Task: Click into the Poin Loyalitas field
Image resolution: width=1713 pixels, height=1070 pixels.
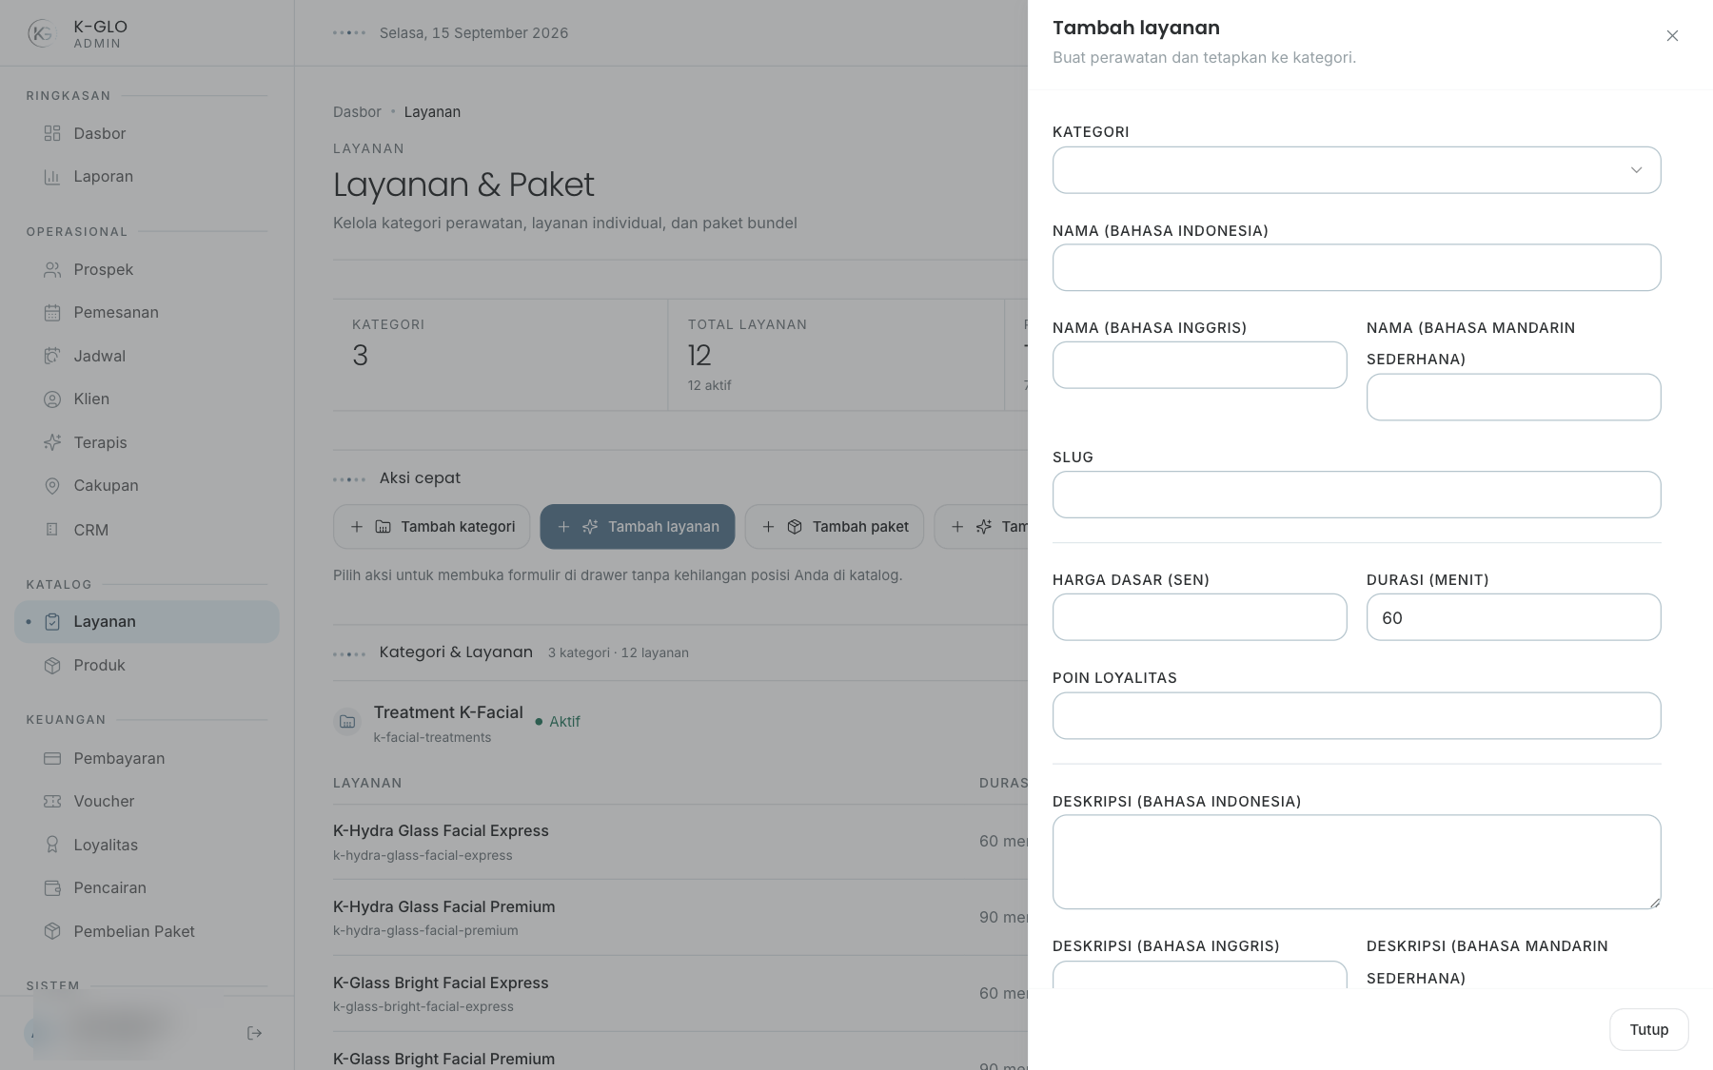Action: pyautogui.click(x=1356, y=715)
